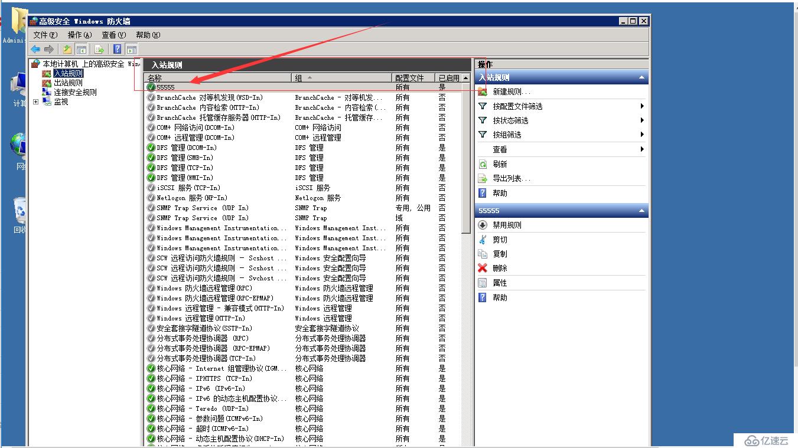The height and width of the screenshot is (448, 798).
Task: Click the rule list scroll-up arrow
Action: point(466,78)
